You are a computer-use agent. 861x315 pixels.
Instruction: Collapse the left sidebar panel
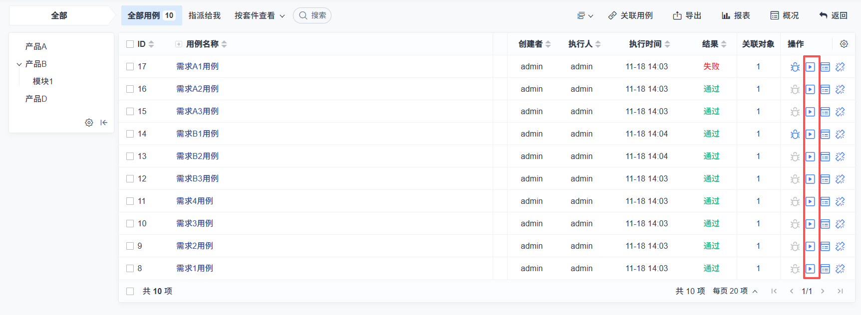click(104, 123)
